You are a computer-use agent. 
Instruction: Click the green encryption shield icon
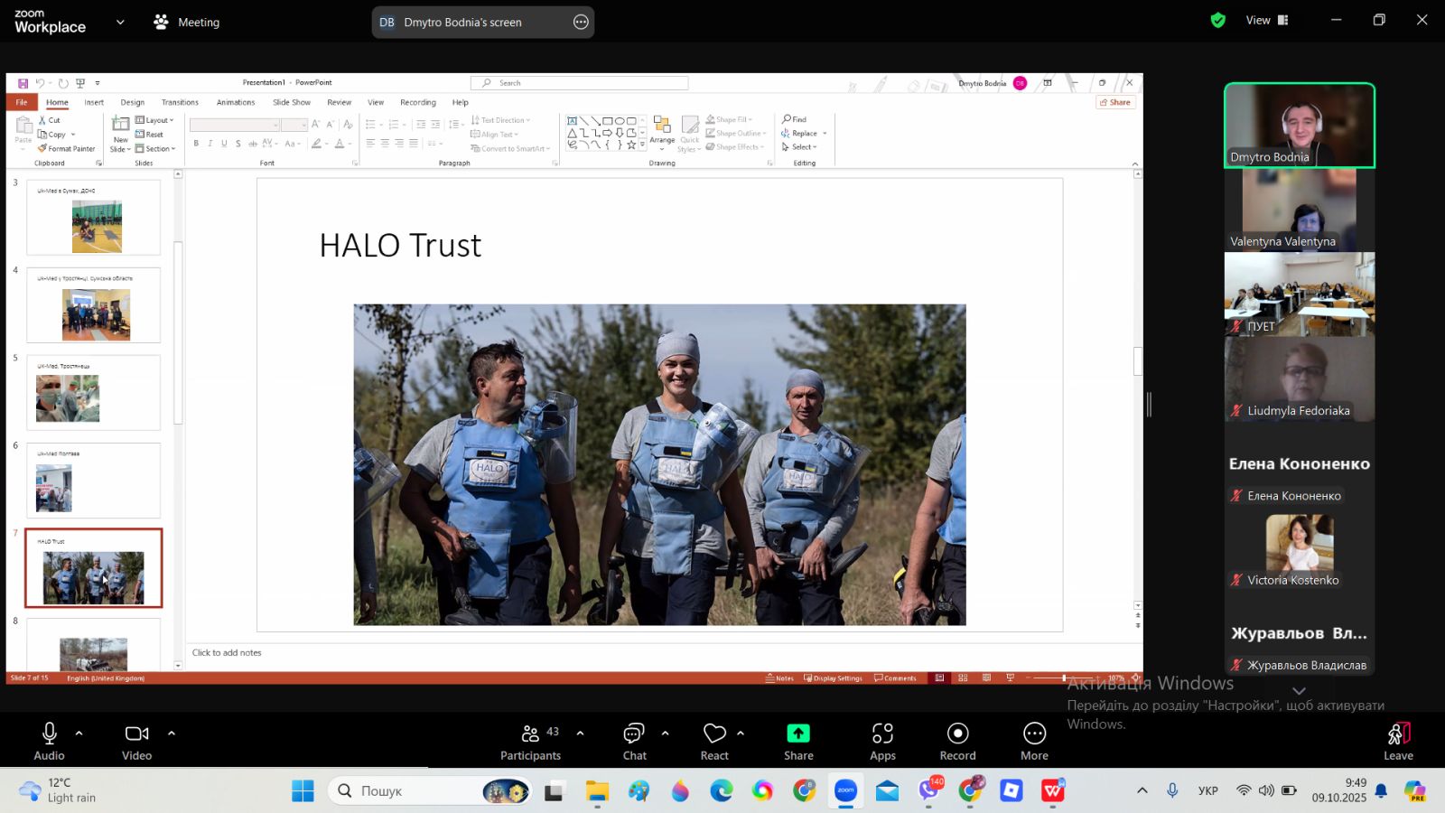(x=1217, y=21)
